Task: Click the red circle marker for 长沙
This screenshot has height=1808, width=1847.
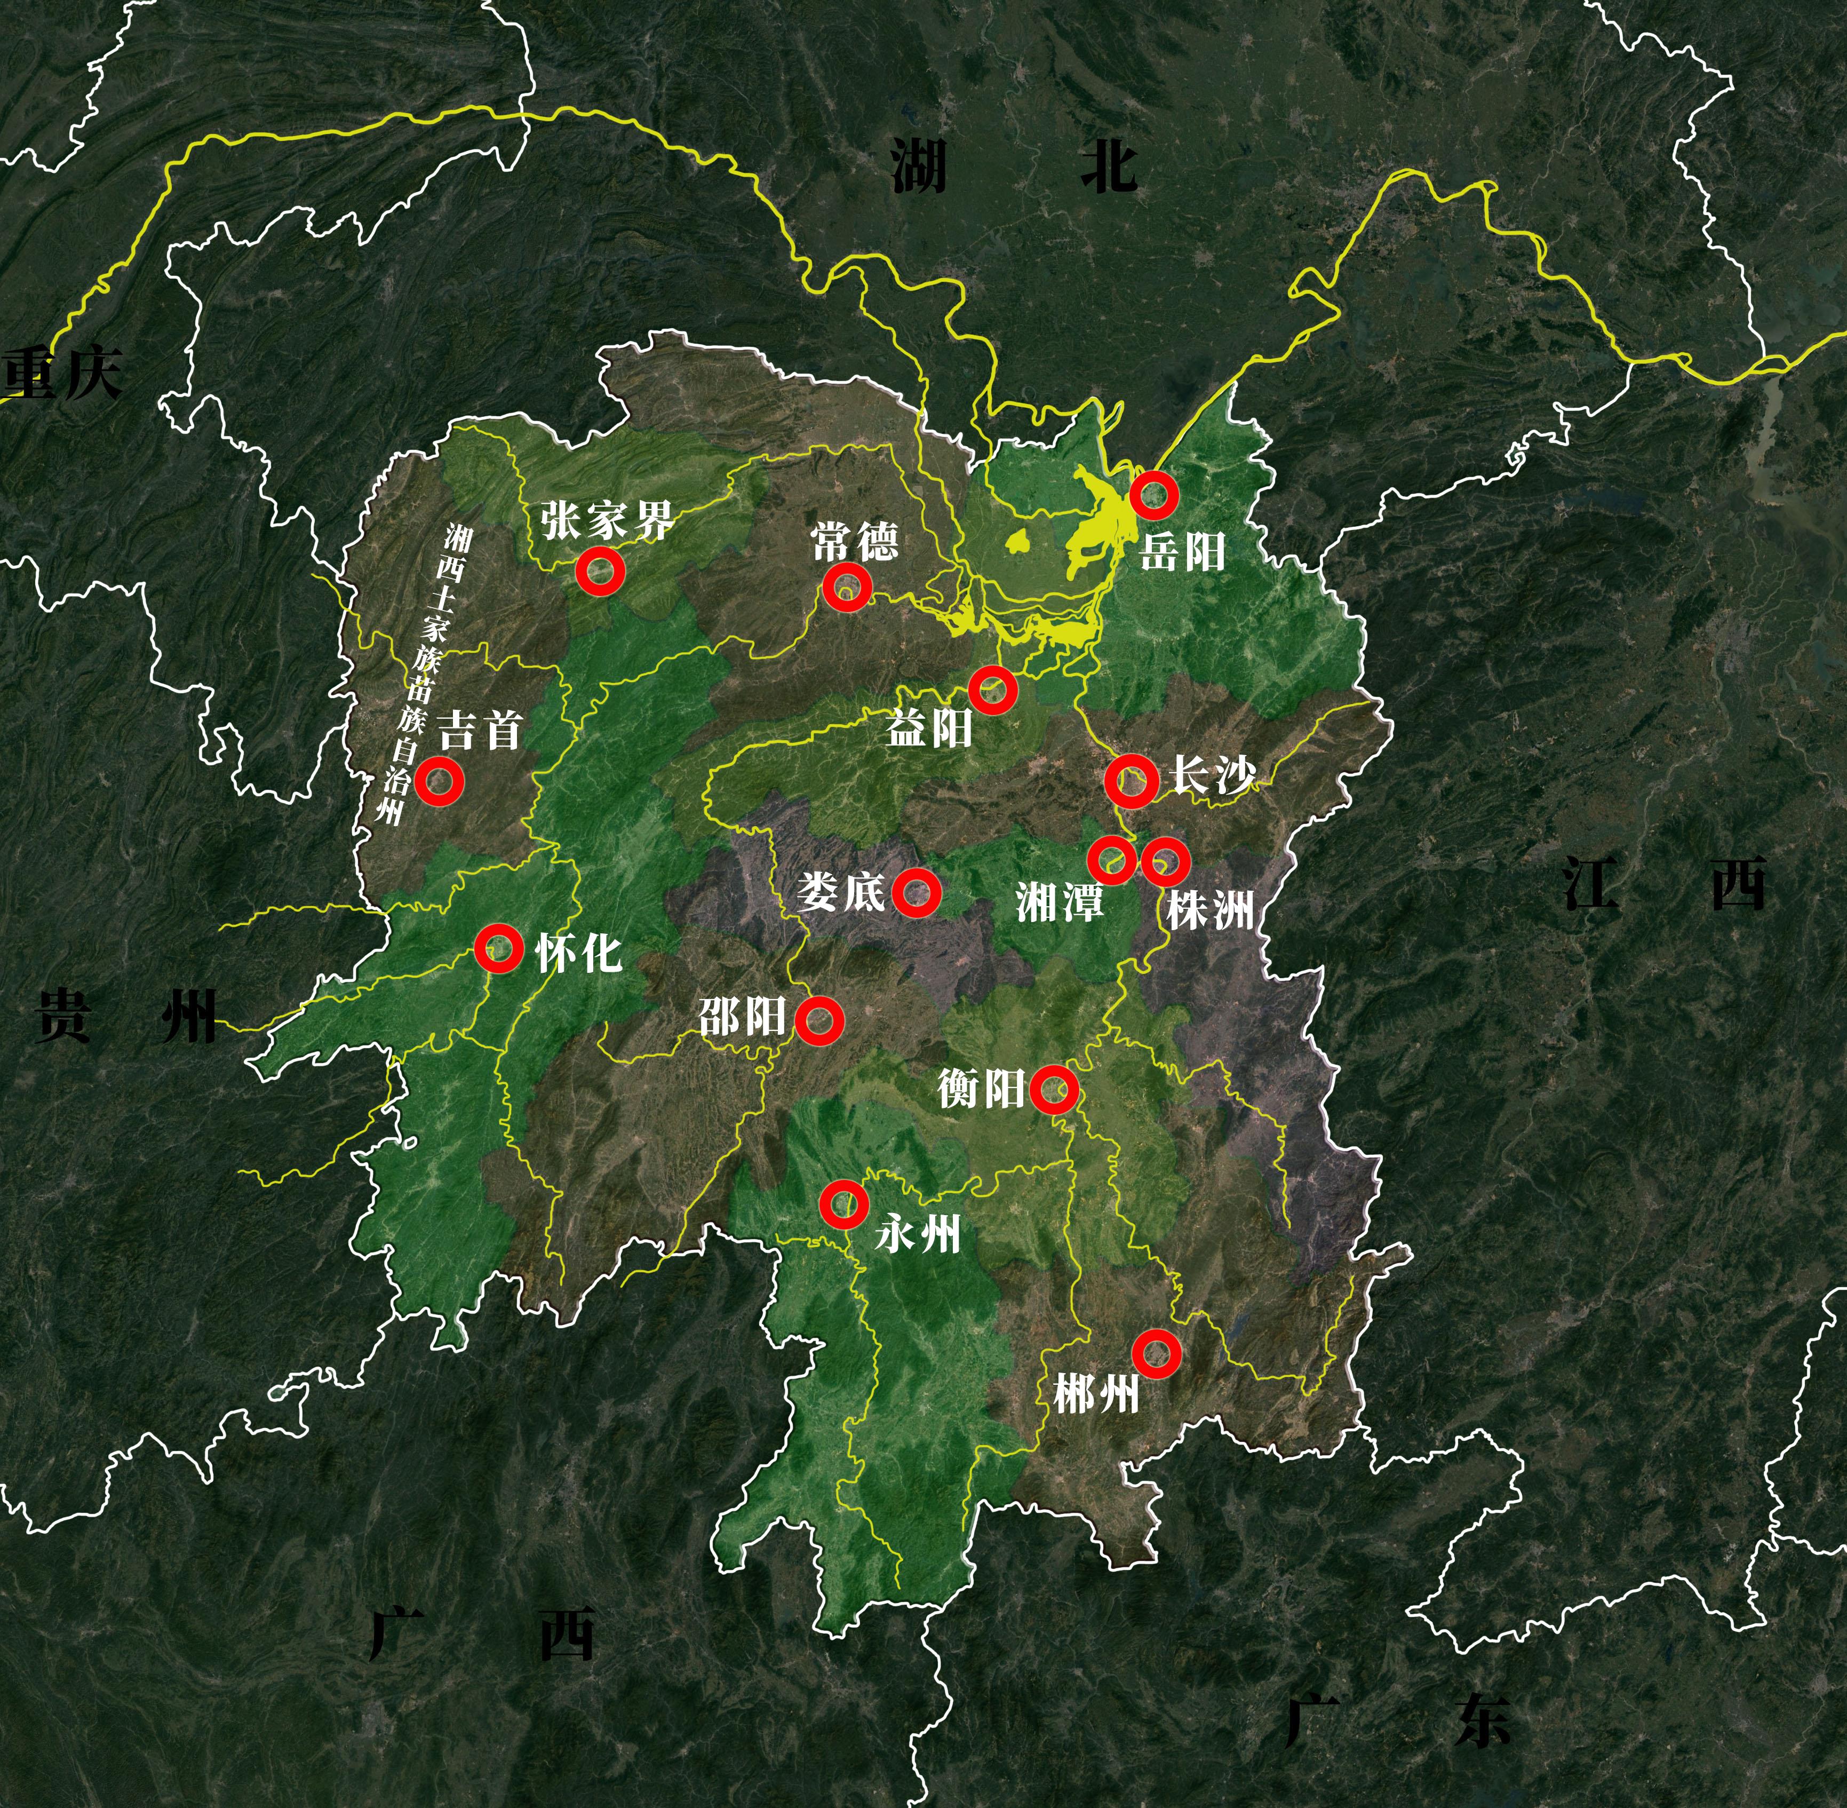Action: 1132,781
